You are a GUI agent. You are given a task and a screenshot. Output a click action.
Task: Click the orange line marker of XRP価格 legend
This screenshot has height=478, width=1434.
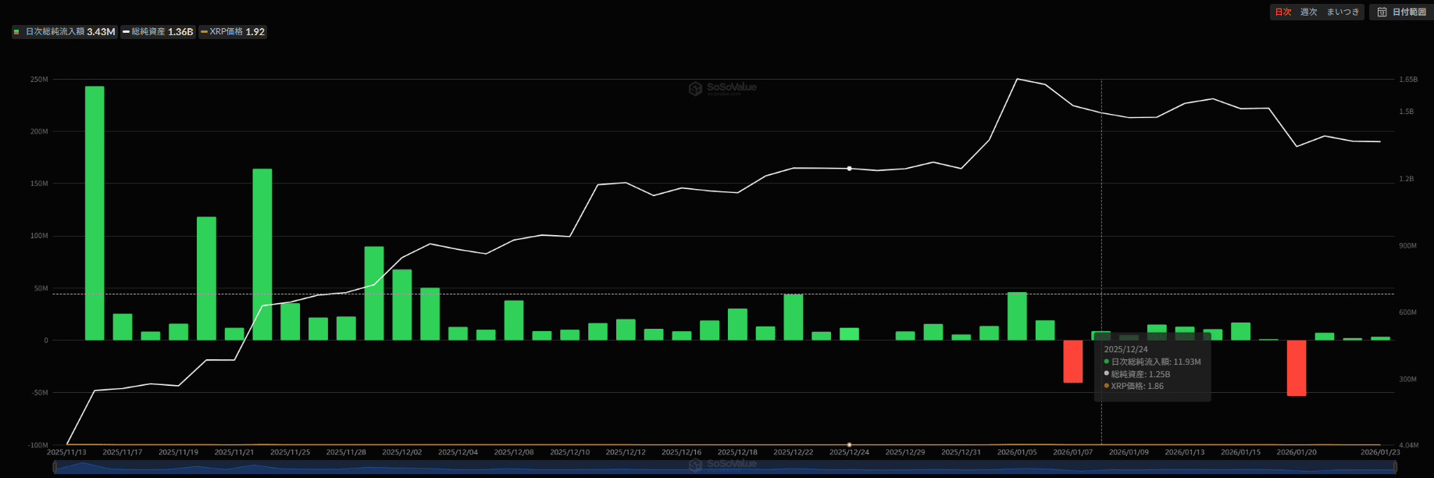(x=204, y=32)
